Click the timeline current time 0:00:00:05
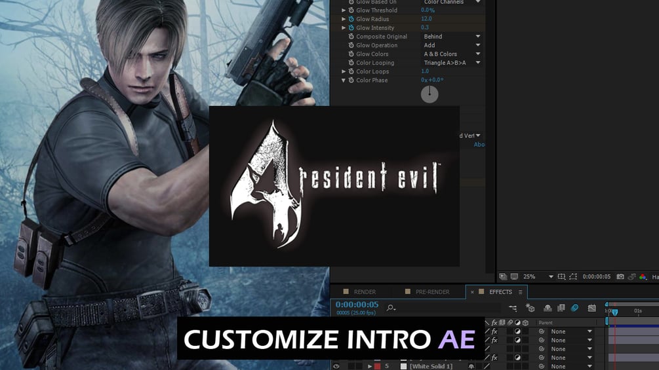This screenshot has height=370, width=659. (x=357, y=305)
